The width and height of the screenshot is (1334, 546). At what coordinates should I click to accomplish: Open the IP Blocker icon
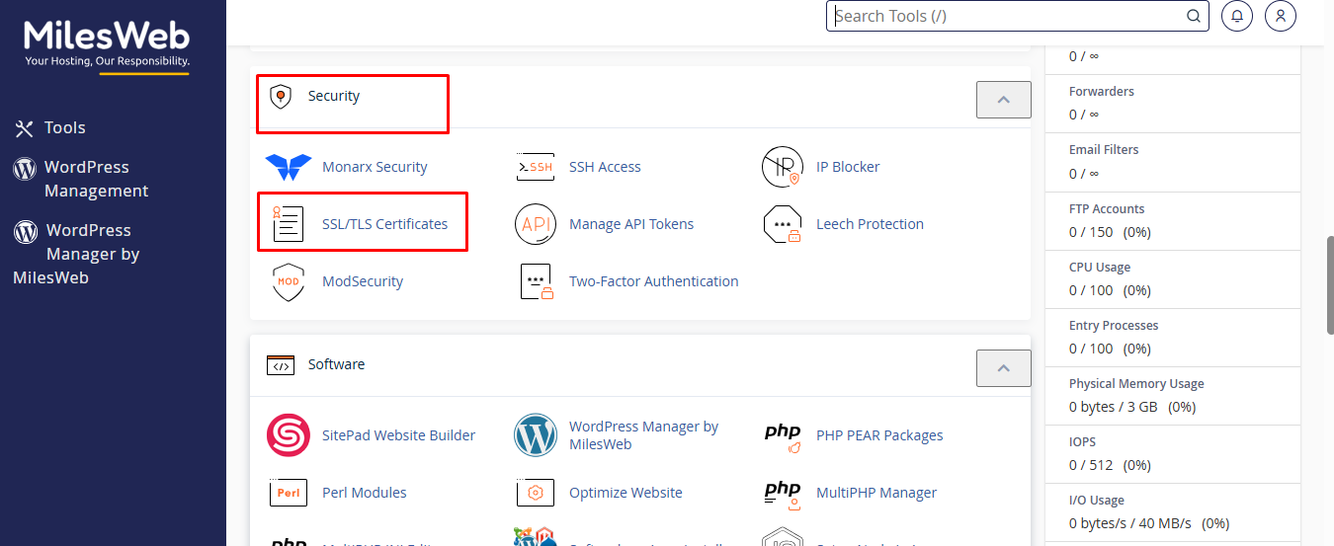coord(782,167)
